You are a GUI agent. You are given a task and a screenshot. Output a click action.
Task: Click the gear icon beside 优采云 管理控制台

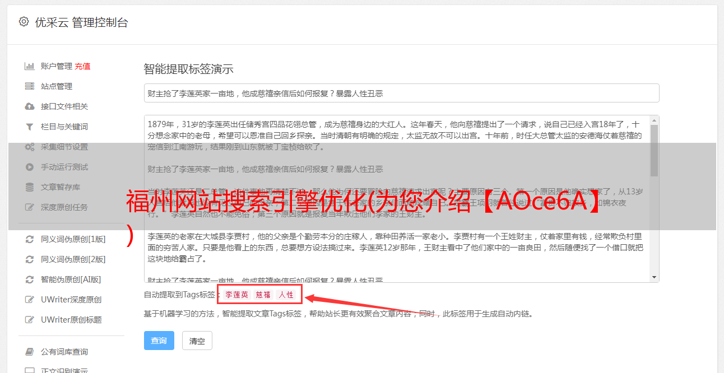point(24,22)
